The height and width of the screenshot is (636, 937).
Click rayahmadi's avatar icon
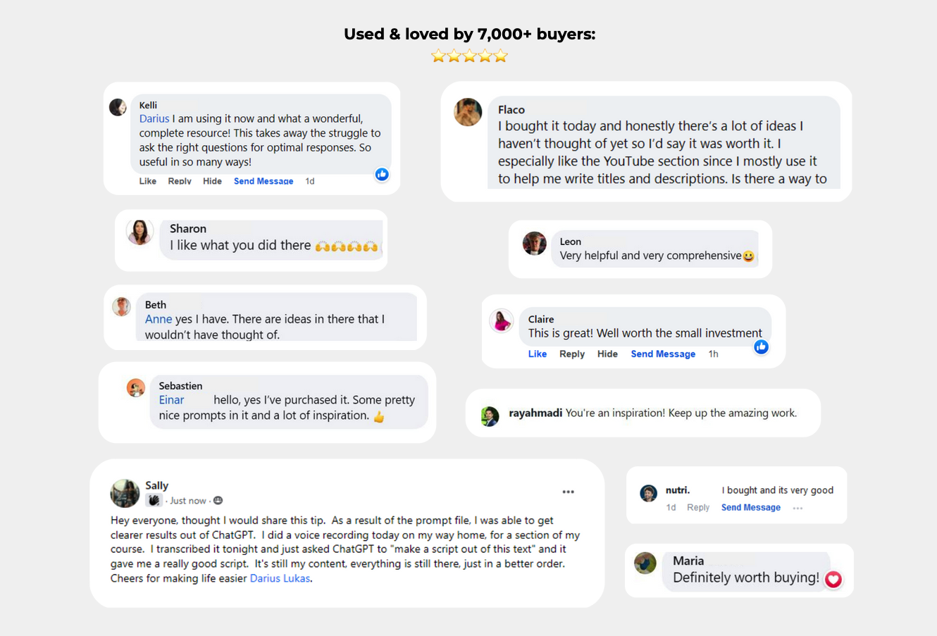pyautogui.click(x=490, y=416)
